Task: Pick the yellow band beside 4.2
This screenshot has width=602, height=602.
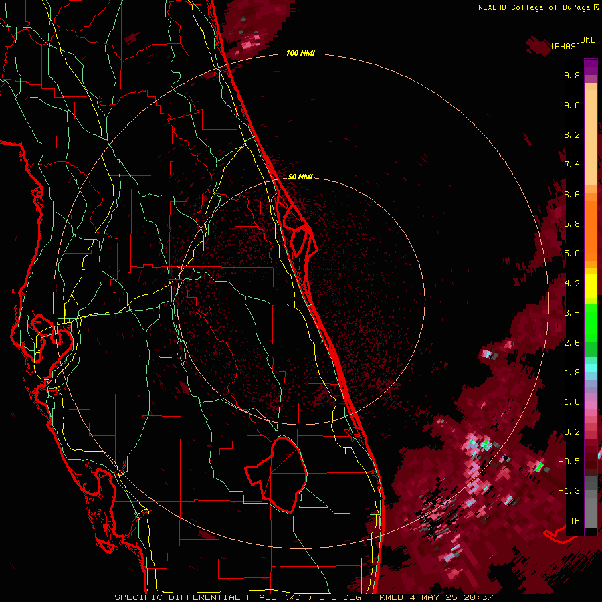Action: (x=591, y=286)
